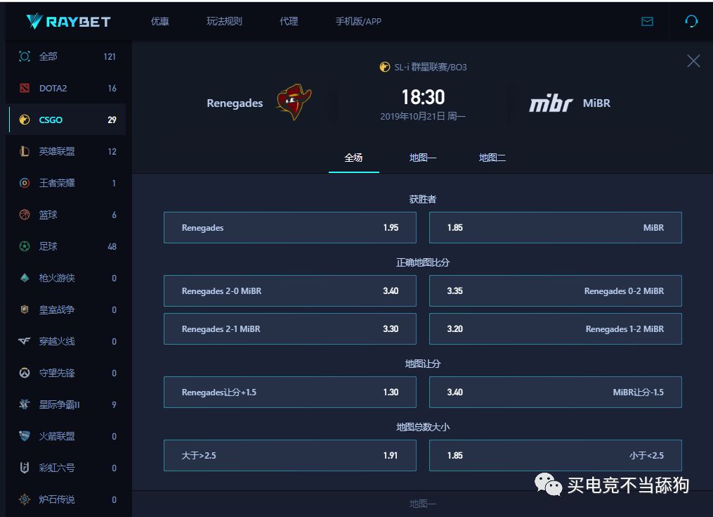Select the 足球 football icon

(25, 246)
